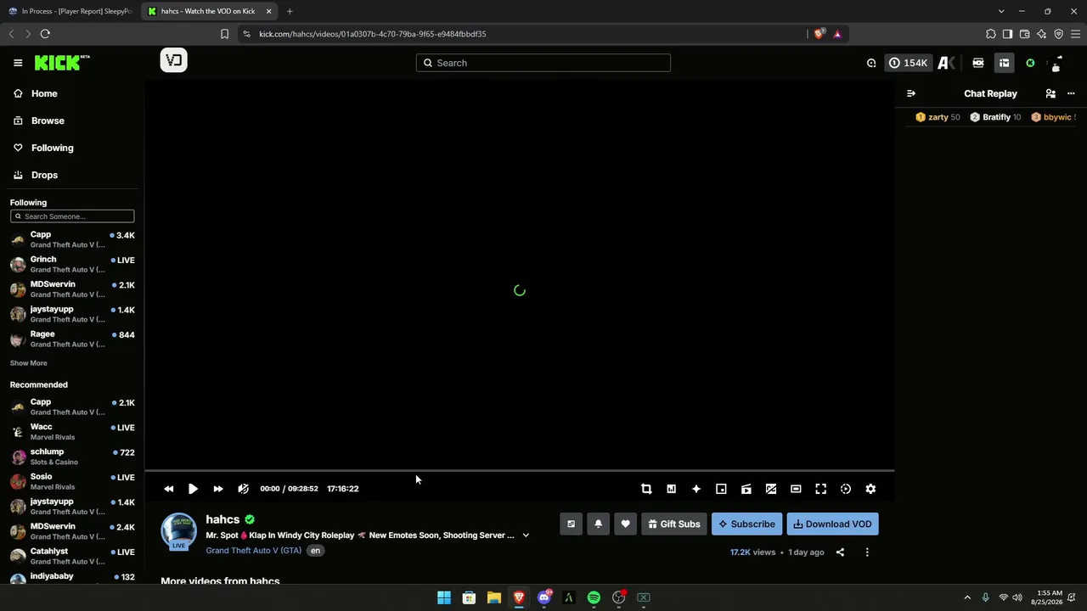Screen dimensions: 1087x611
Task: Subscribe to hahcs channel
Action: tap(746, 524)
